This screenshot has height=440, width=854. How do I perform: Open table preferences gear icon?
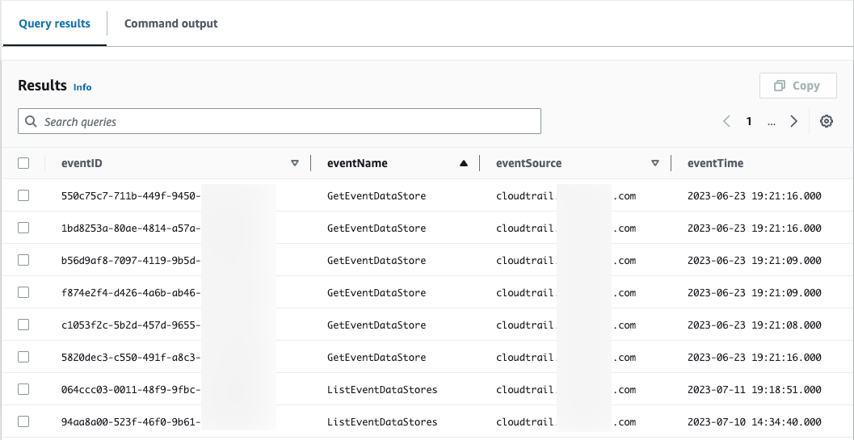[826, 121]
